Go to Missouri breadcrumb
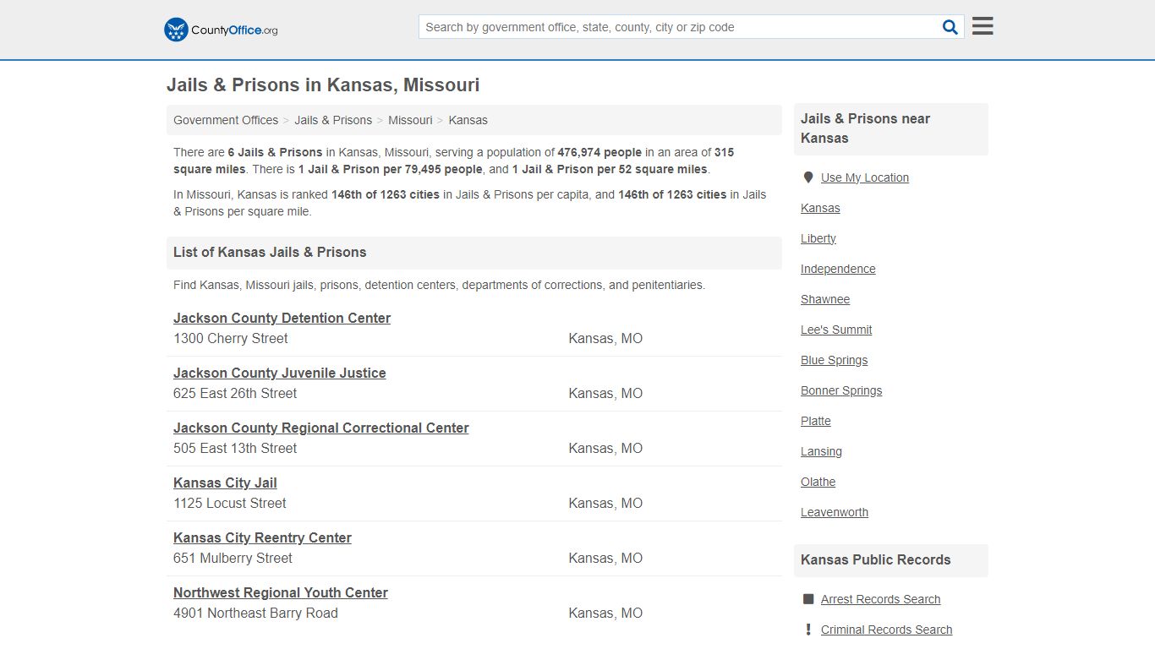This screenshot has height=649, width=1155. tap(410, 120)
